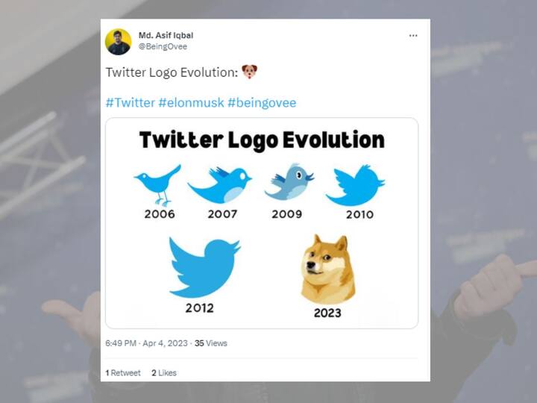Click the 2010 Twitter bird logo

click(354, 185)
